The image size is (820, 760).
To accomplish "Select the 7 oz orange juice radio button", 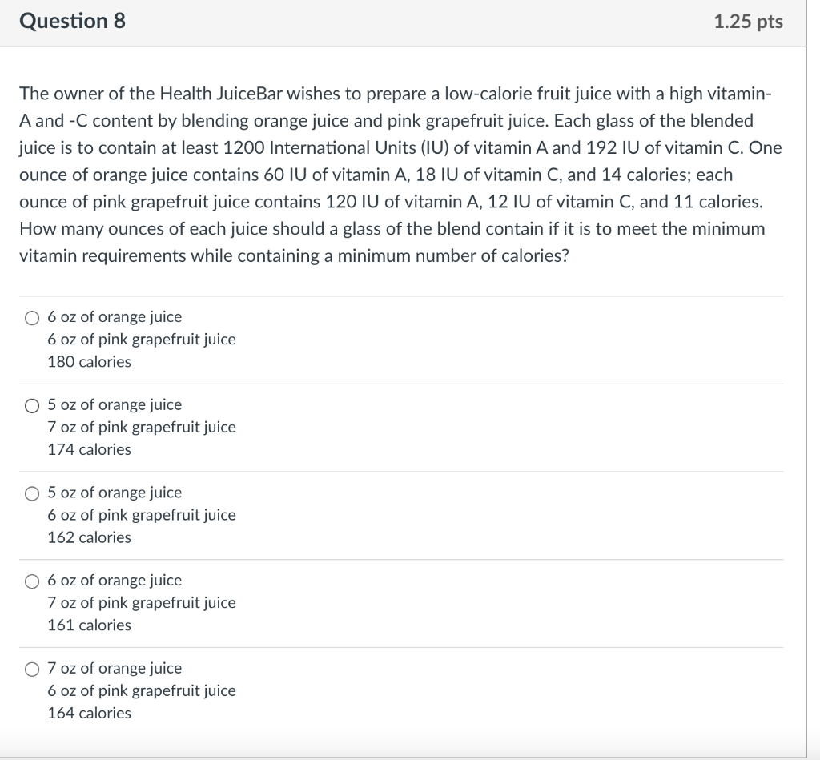I will click(32, 669).
